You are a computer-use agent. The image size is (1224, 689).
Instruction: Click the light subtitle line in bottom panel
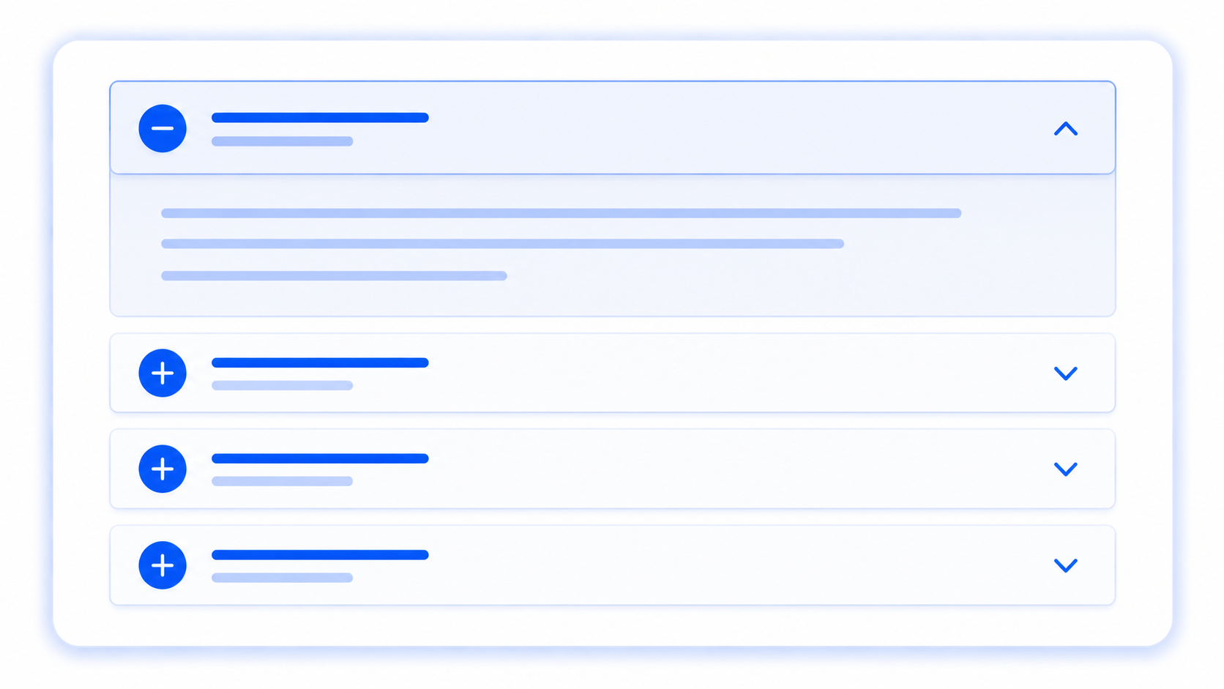pos(283,578)
